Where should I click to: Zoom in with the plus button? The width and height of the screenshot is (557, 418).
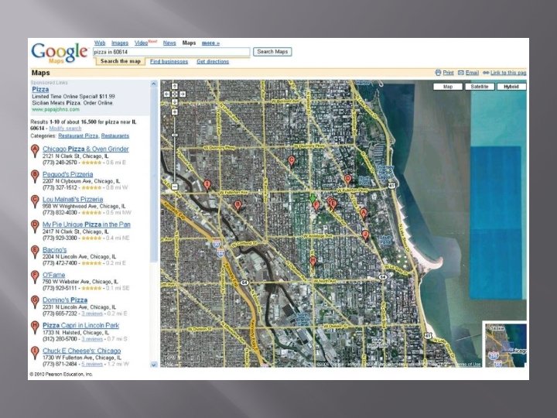click(174, 112)
